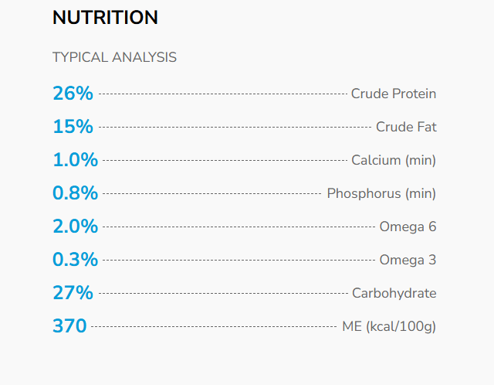Click dotted line in Omega 6 row

(x=238, y=227)
